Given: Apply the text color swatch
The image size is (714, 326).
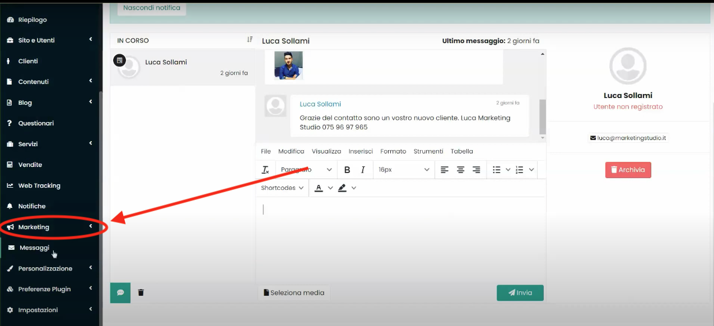Looking at the screenshot, I should tap(319, 188).
